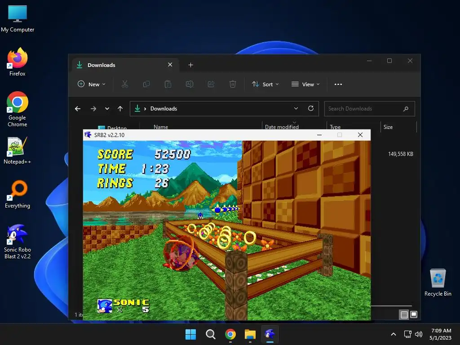Image resolution: width=460 pixels, height=345 pixels.
Task: Go forward in File Explorer
Action: pyautogui.click(x=93, y=109)
